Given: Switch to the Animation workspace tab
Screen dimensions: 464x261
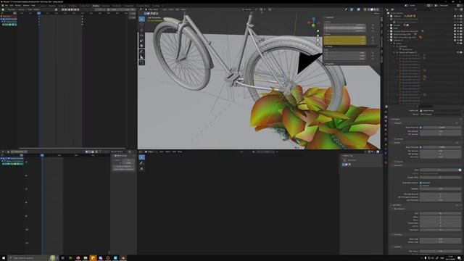Looking at the screenshot, I should (106, 6).
